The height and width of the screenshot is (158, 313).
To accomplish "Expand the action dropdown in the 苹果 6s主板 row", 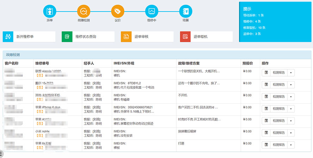I will click(291, 145).
